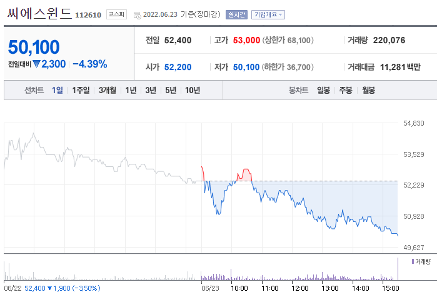Viewport: 437px width, 297px height.
Task: Click the change percentage -4.39%
Action: tap(90, 64)
